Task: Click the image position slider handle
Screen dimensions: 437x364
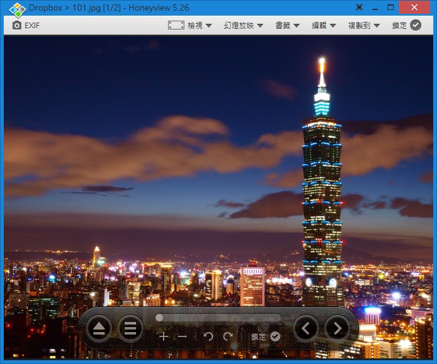Action: (159, 318)
